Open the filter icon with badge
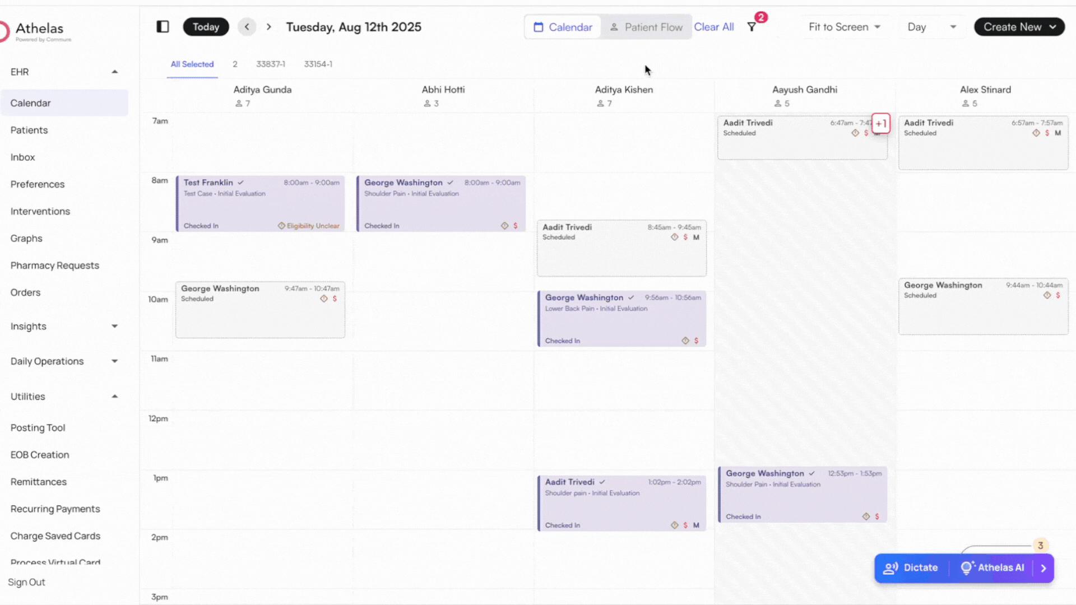1076x605 pixels. [x=751, y=26]
